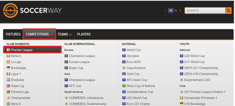The height and width of the screenshot is (106, 235).
Task: Click the CONCACAF icon beside Gold Cup
Action: (124, 74)
